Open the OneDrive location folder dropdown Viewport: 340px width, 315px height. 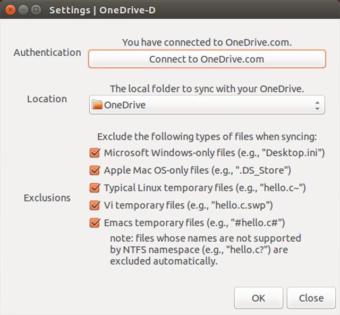[x=207, y=105]
